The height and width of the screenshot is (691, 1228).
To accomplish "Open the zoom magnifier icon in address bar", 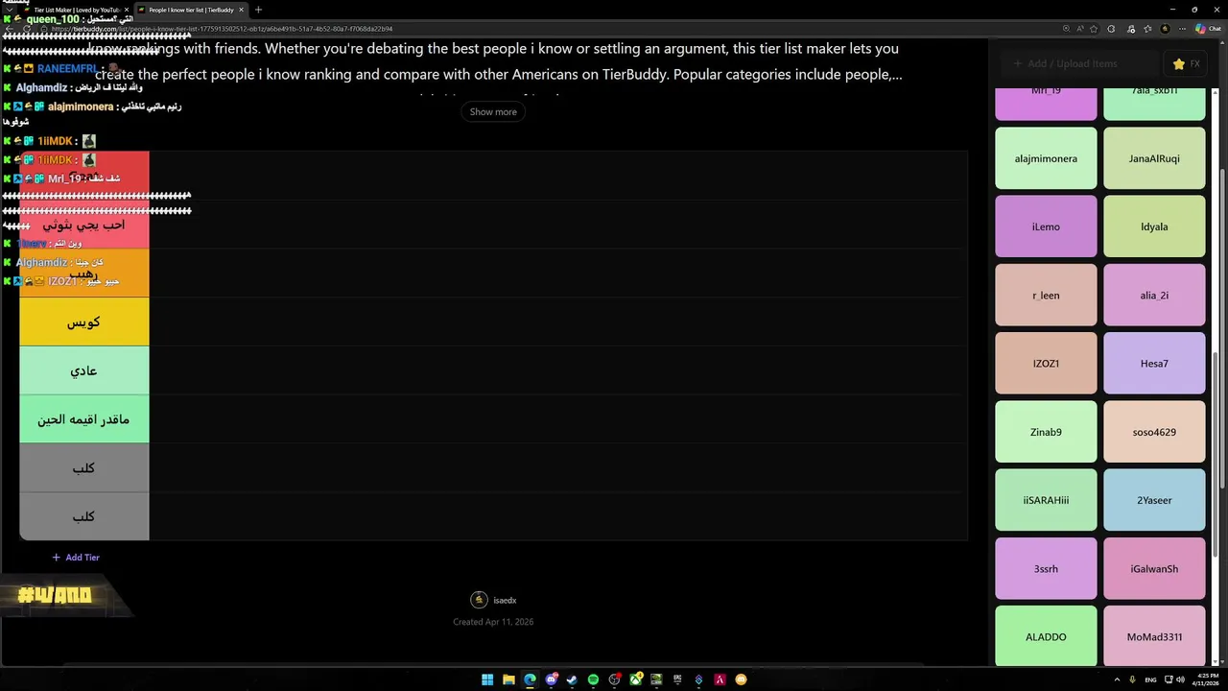I will (1066, 29).
